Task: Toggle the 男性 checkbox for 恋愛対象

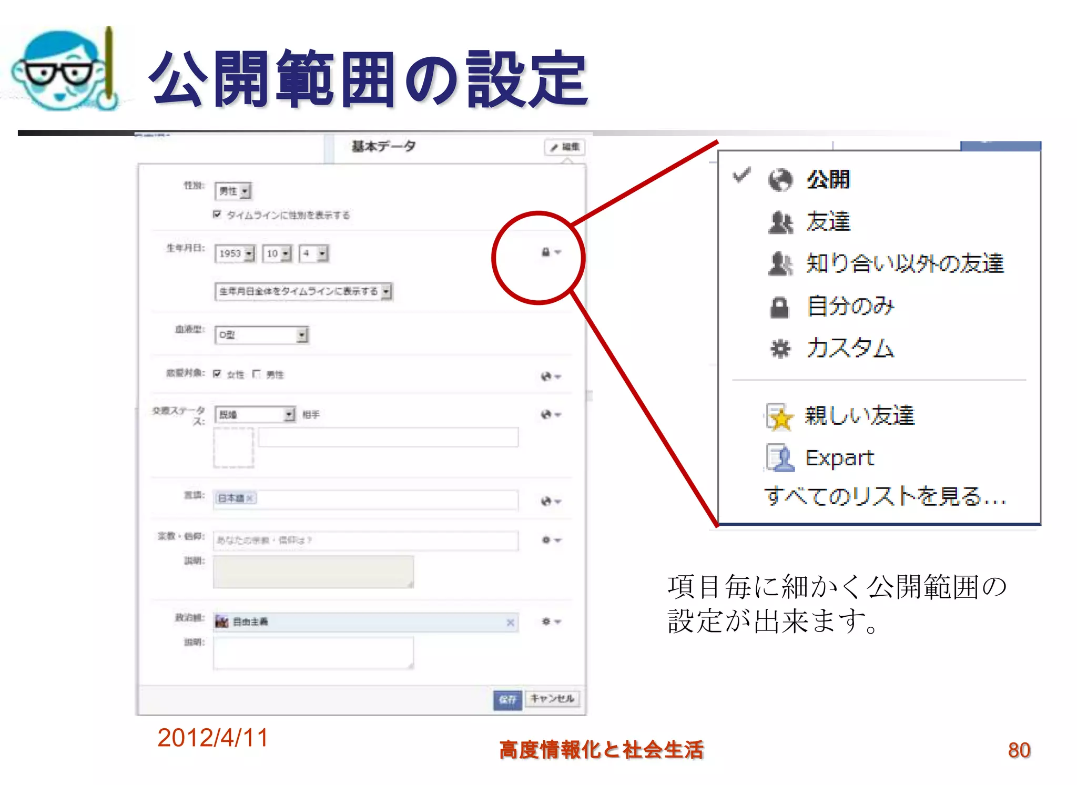Action: pos(256,374)
